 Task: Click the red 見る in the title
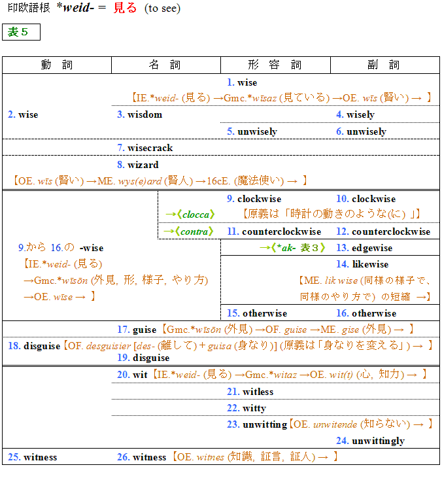(x=125, y=8)
